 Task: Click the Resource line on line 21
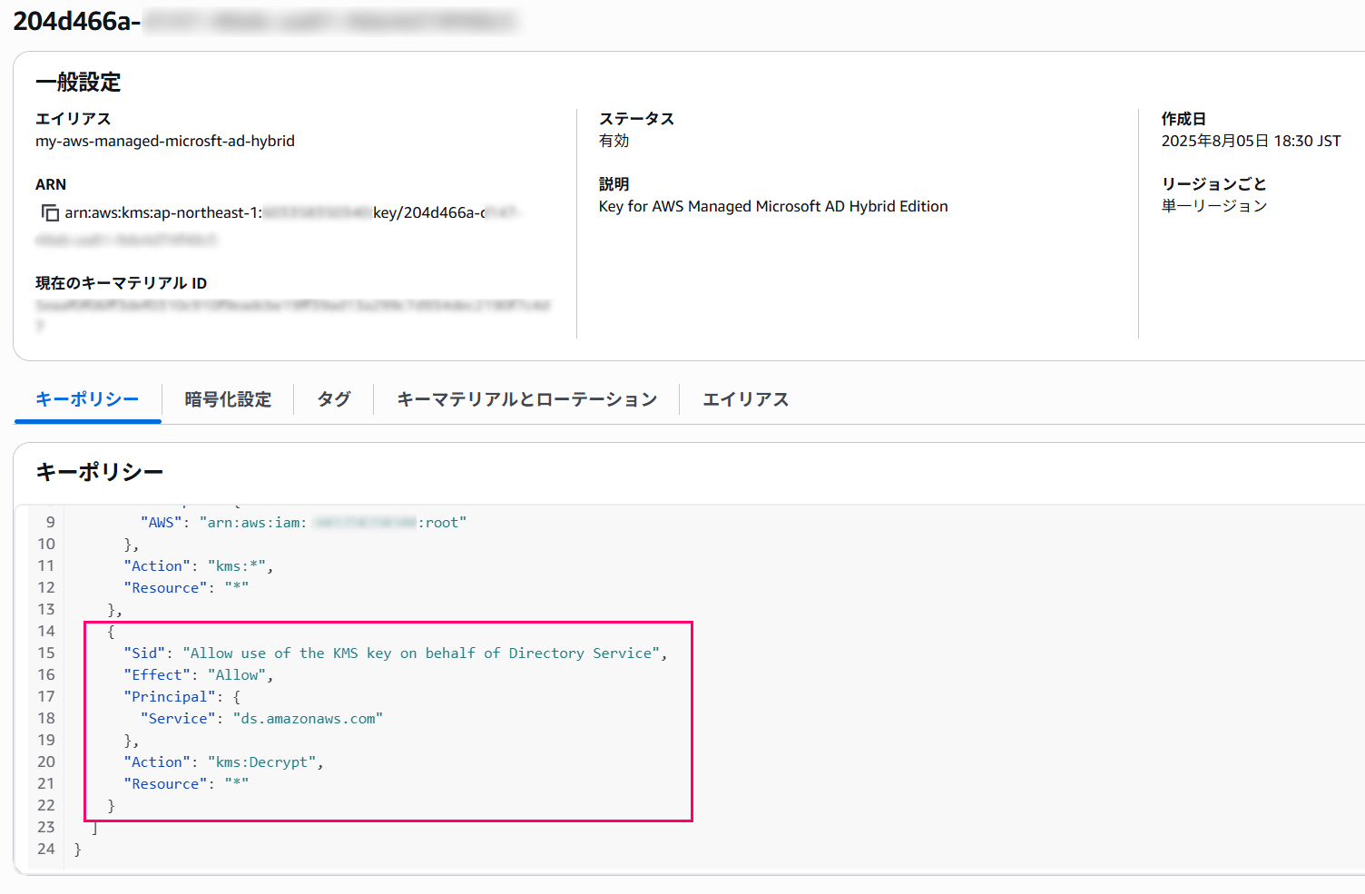186,784
